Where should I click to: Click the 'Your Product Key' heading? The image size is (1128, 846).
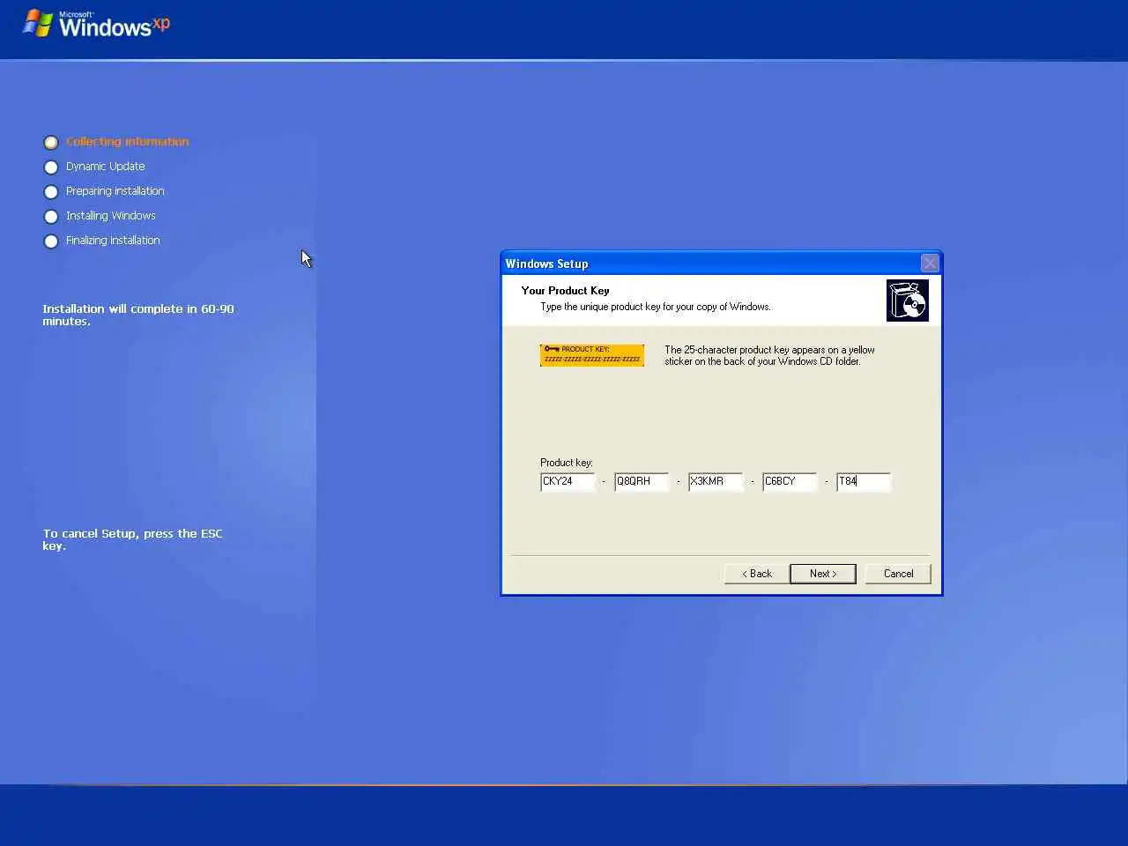[x=565, y=291]
